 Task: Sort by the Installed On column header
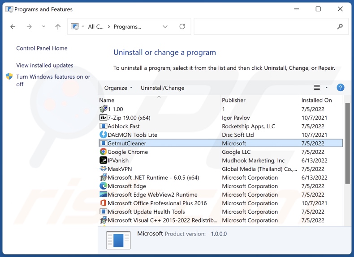click(321, 100)
